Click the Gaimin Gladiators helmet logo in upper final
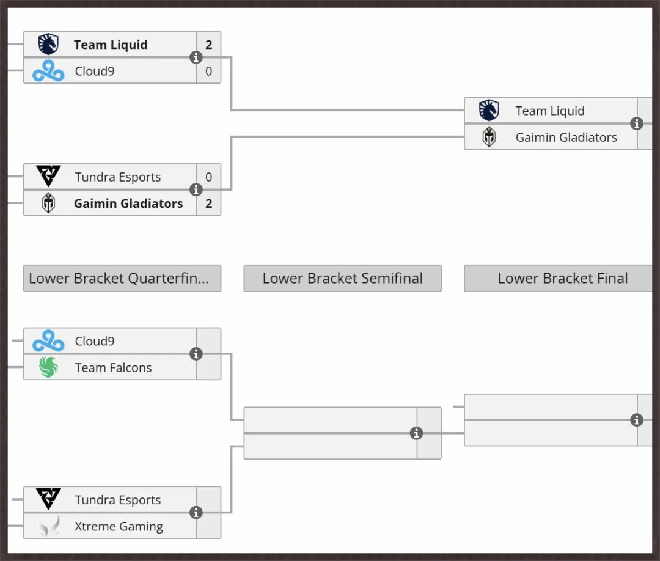The height and width of the screenshot is (561, 660). coord(489,137)
